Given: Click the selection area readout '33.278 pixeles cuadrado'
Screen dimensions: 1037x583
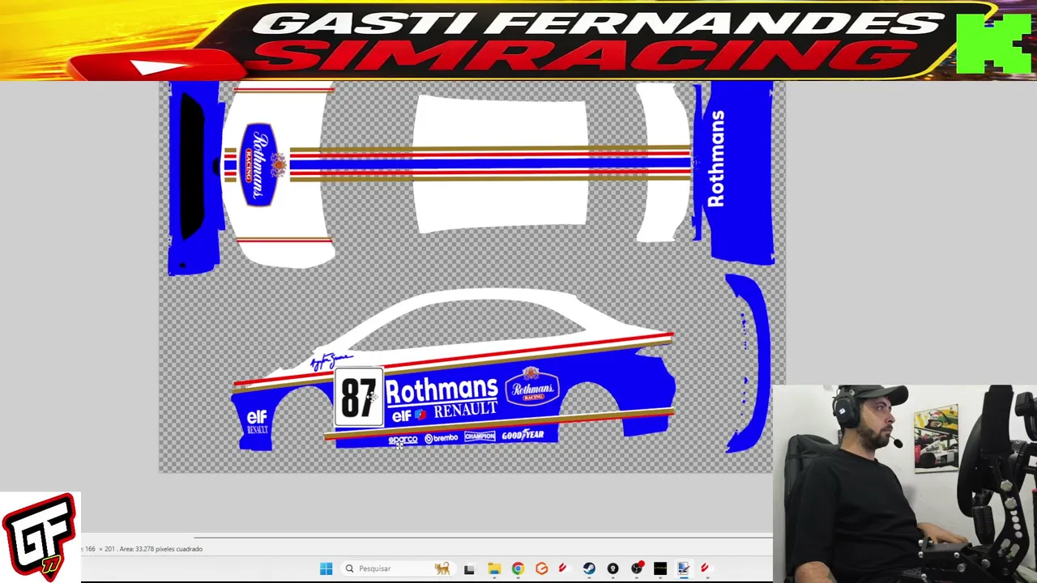Looking at the screenshot, I should (169, 549).
